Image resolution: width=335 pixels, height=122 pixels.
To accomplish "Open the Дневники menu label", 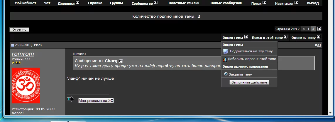I will [x=66, y=3].
